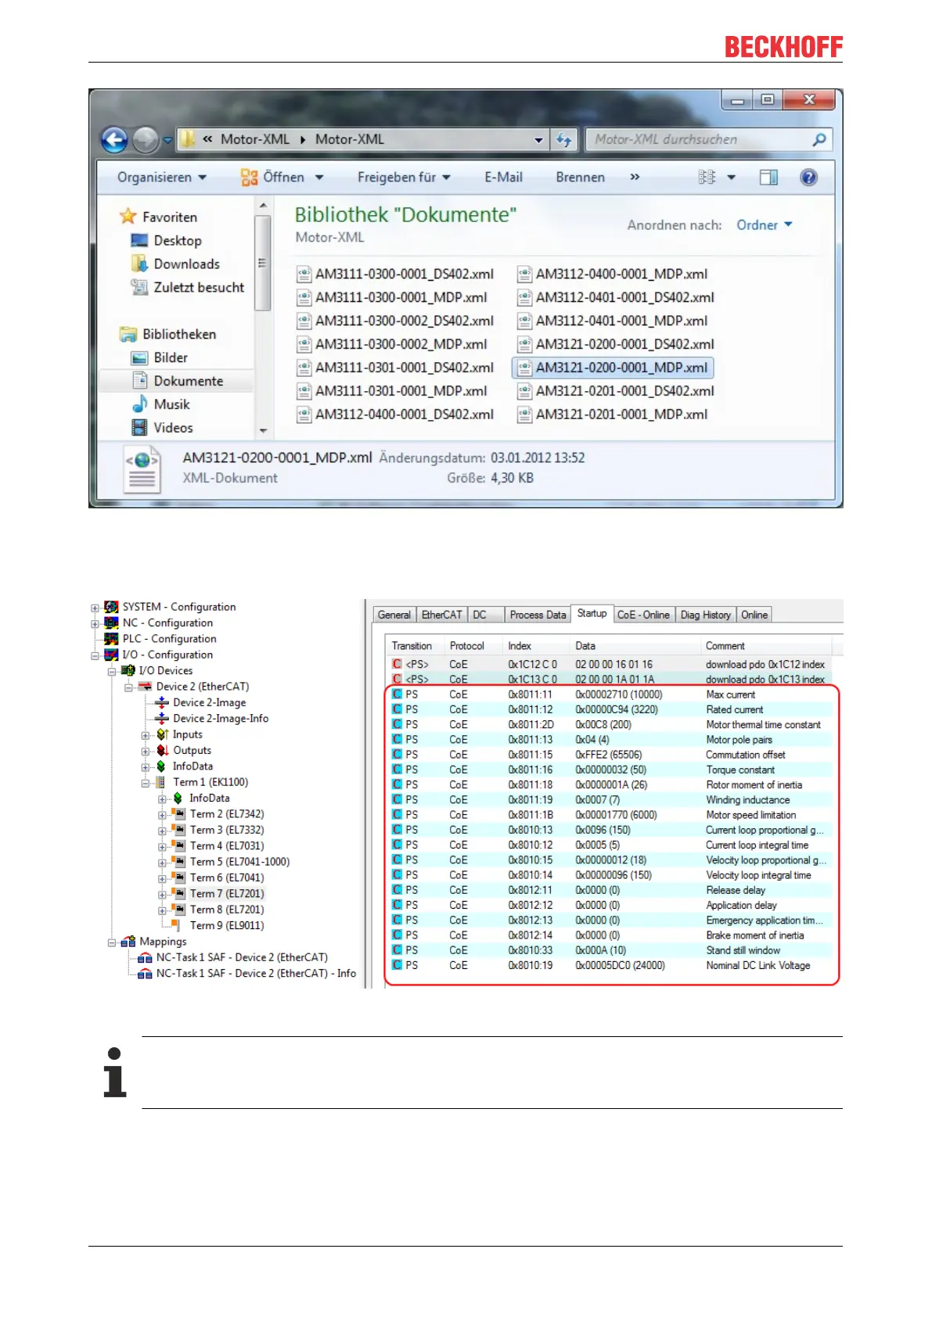Collapse the I/O - Configuration tree node
Viewport: 932px width, 1317px height.
click(95, 655)
